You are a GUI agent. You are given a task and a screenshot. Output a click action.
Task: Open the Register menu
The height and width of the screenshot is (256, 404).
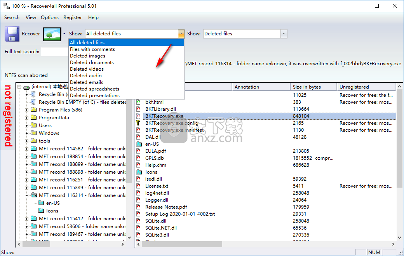(73, 17)
